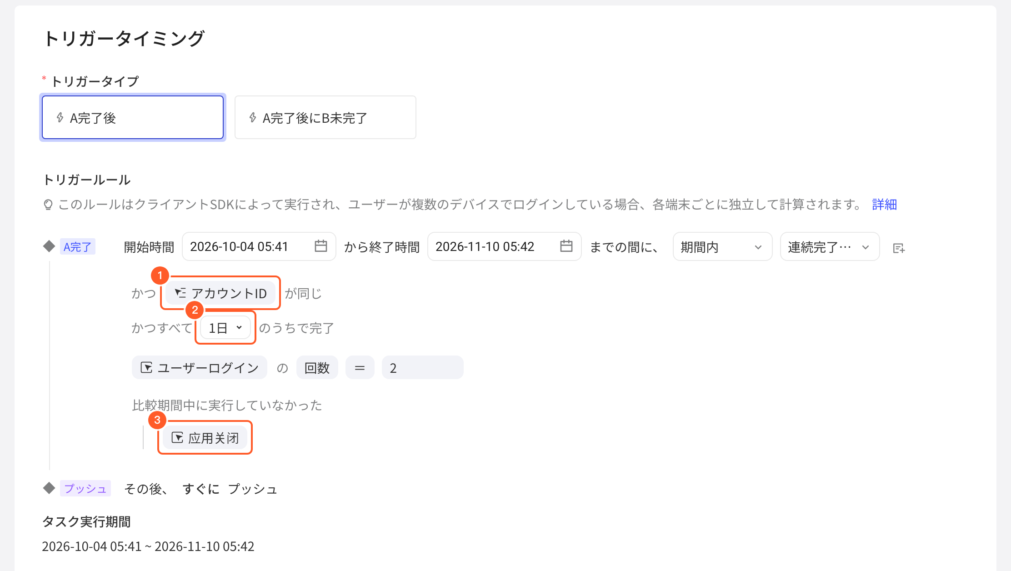The width and height of the screenshot is (1011, 571).
Task: Click the add condition icon beside 連続完了
Action: [x=899, y=248]
